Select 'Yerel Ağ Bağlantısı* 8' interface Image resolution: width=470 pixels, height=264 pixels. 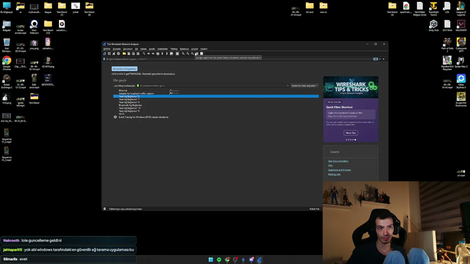[x=216, y=96]
